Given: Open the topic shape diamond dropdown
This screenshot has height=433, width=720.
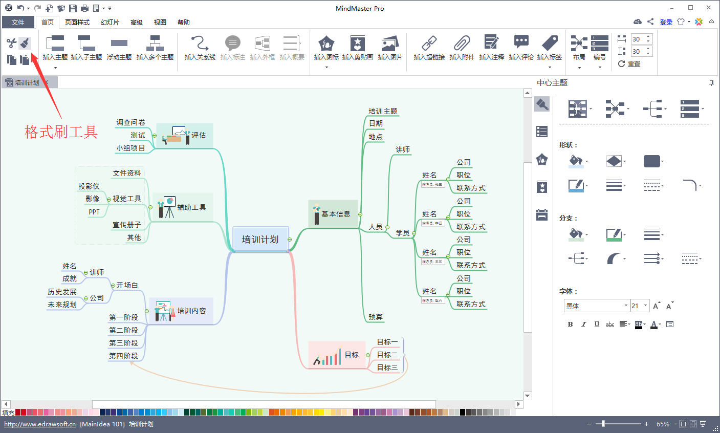Looking at the screenshot, I should (624, 162).
